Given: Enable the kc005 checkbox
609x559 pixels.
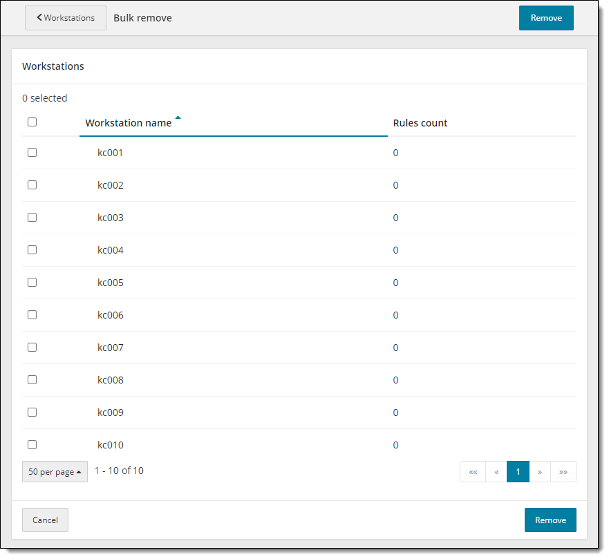Looking at the screenshot, I should pyautogui.click(x=32, y=282).
